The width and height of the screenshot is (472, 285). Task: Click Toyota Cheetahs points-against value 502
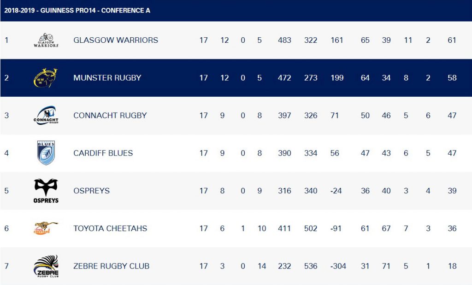click(311, 228)
